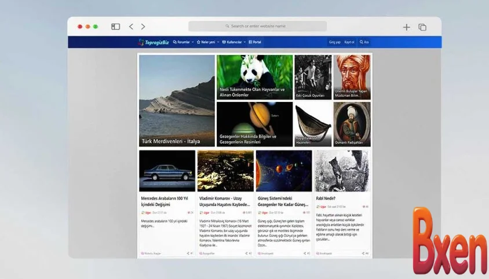
Task: Select the Gezegenler planets article tile
Action: [x=254, y=124]
